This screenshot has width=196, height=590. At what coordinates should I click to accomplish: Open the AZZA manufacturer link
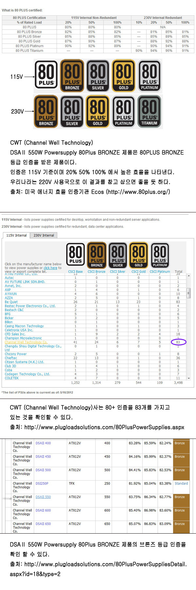[x=9, y=298]
